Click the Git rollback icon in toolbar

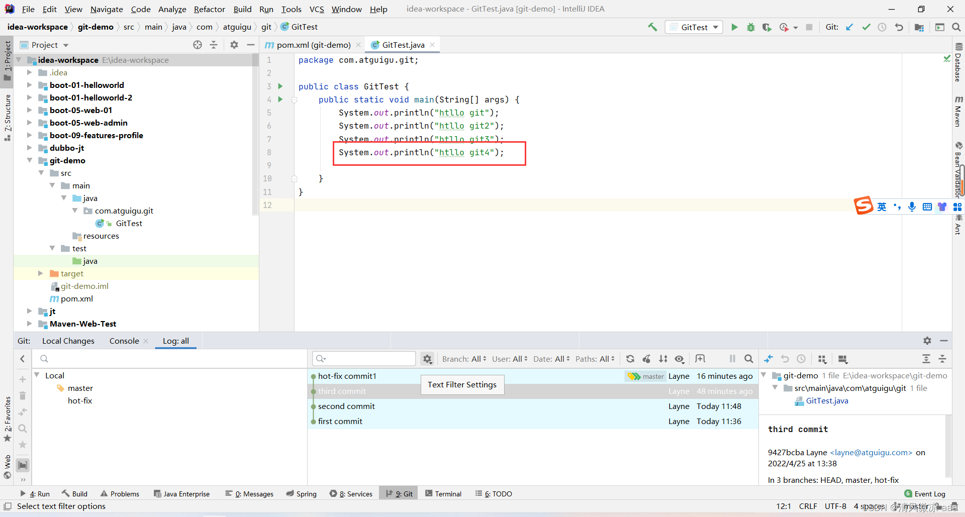[x=899, y=27]
